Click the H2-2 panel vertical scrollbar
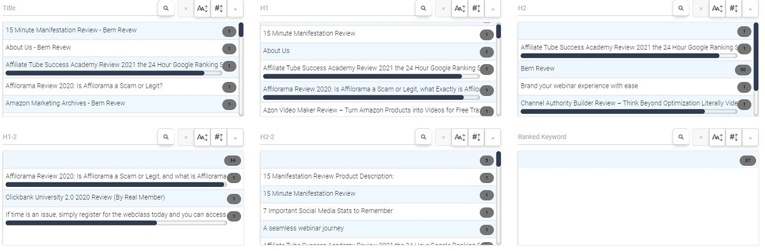This screenshot has width=765, height=251. (x=499, y=197)
